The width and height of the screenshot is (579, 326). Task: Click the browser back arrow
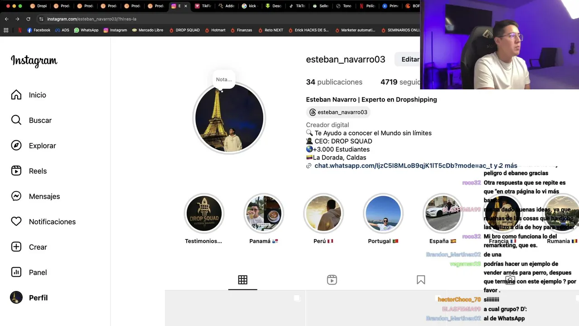[x=6, y=19]
